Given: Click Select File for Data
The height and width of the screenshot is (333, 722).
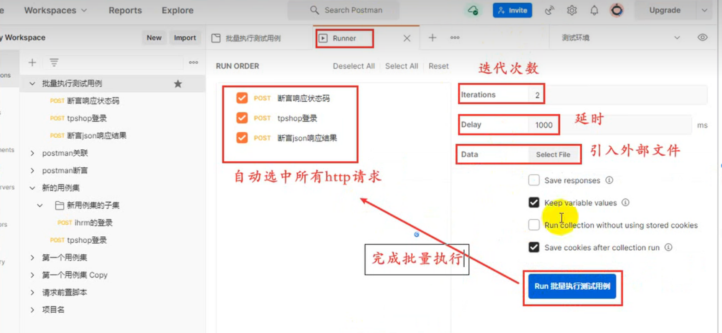Looking at the screenshot, I should [x=553, y=154].
